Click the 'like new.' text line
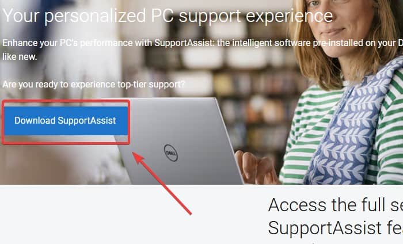This screenshot has width=403, height=244. 20,56
